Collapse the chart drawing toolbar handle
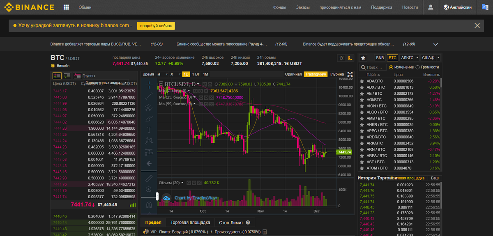Screen dimensions: 493x236 [157, 197]
